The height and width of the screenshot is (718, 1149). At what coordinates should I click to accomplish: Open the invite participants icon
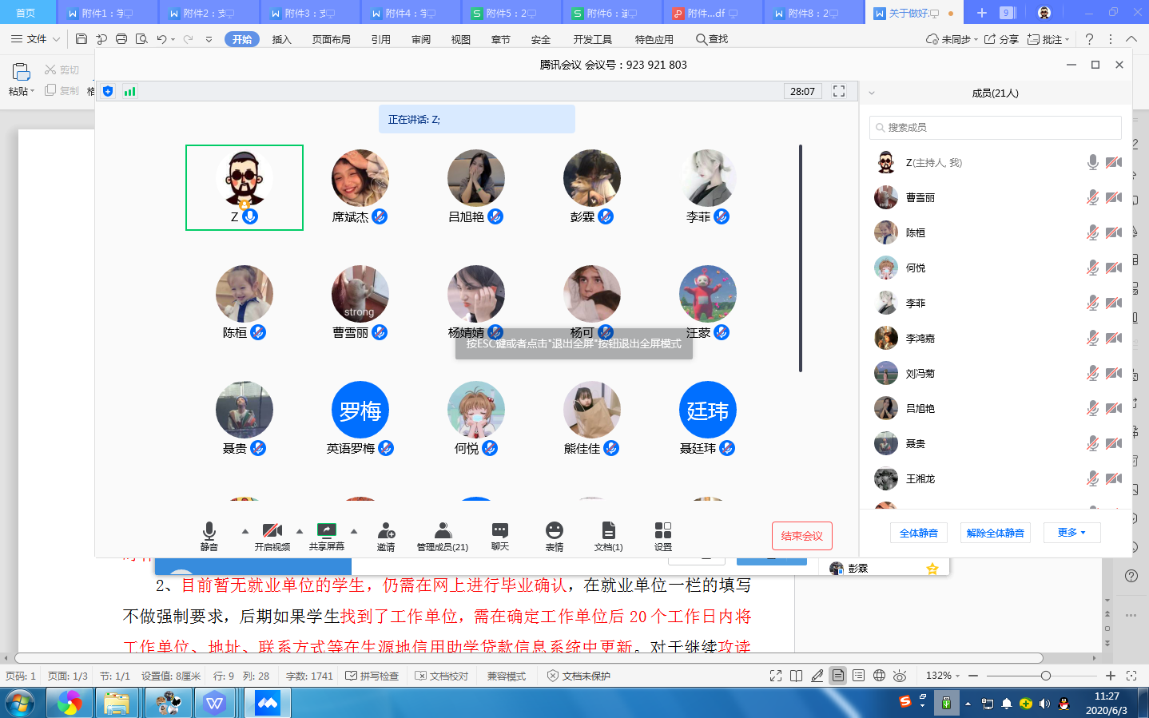(x=386, y=531)
